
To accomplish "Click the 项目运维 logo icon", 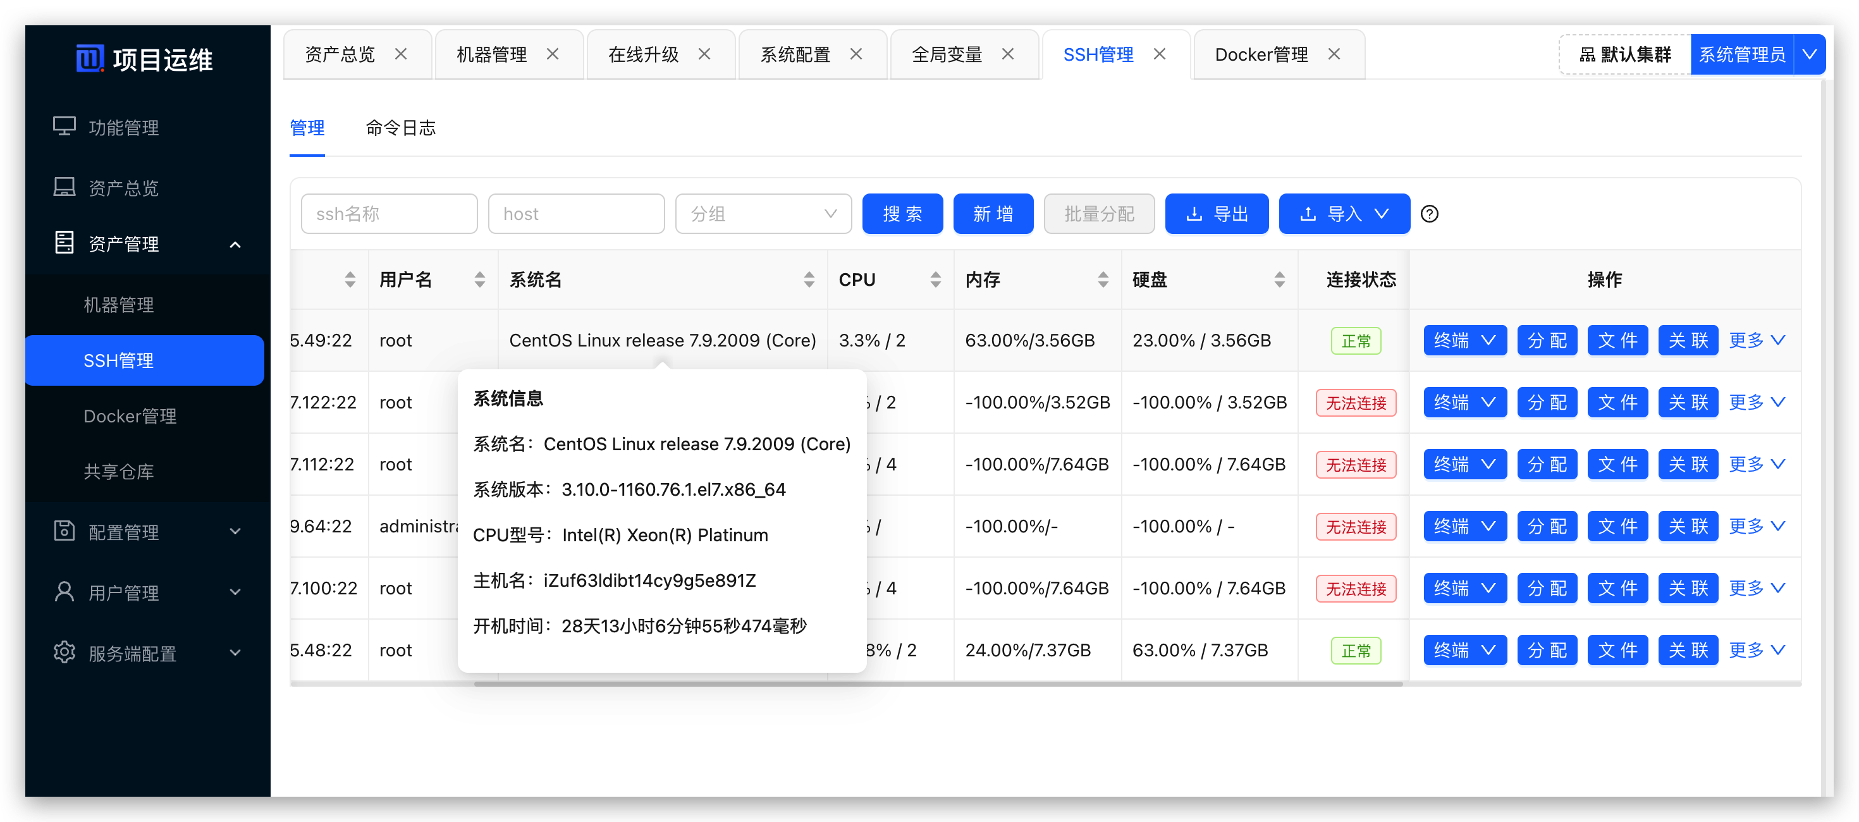I will [90, 59].
